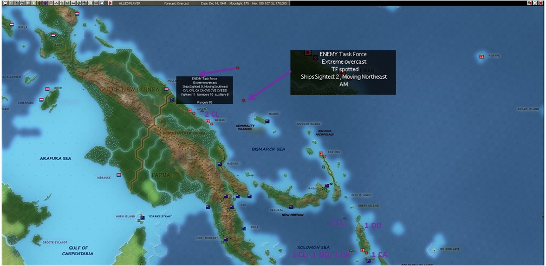Viewport: 546px width, 266px height.
Task: Click the NEW BRITAIN island label
Action: point(292,215)
